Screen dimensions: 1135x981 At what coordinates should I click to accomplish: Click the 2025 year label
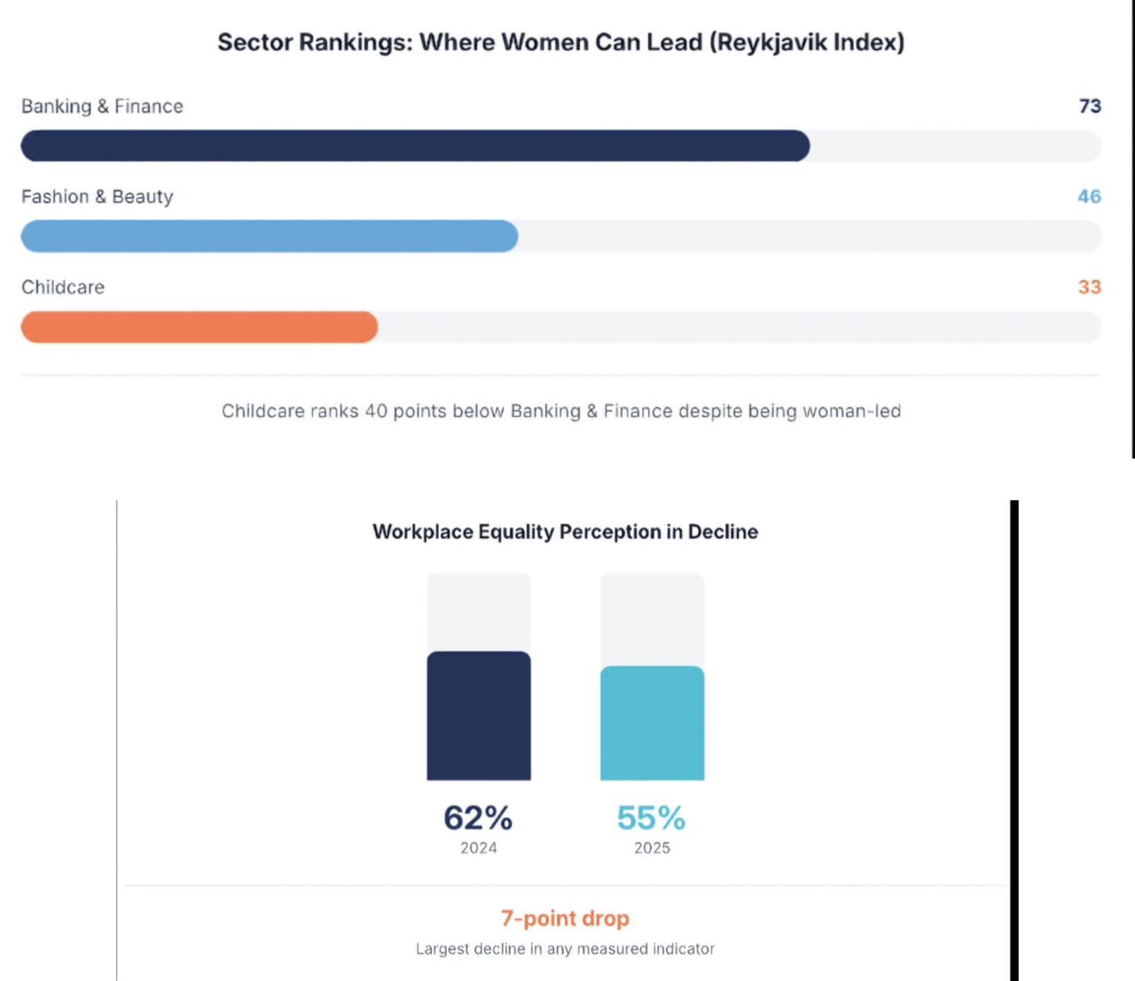click(652, 848)
